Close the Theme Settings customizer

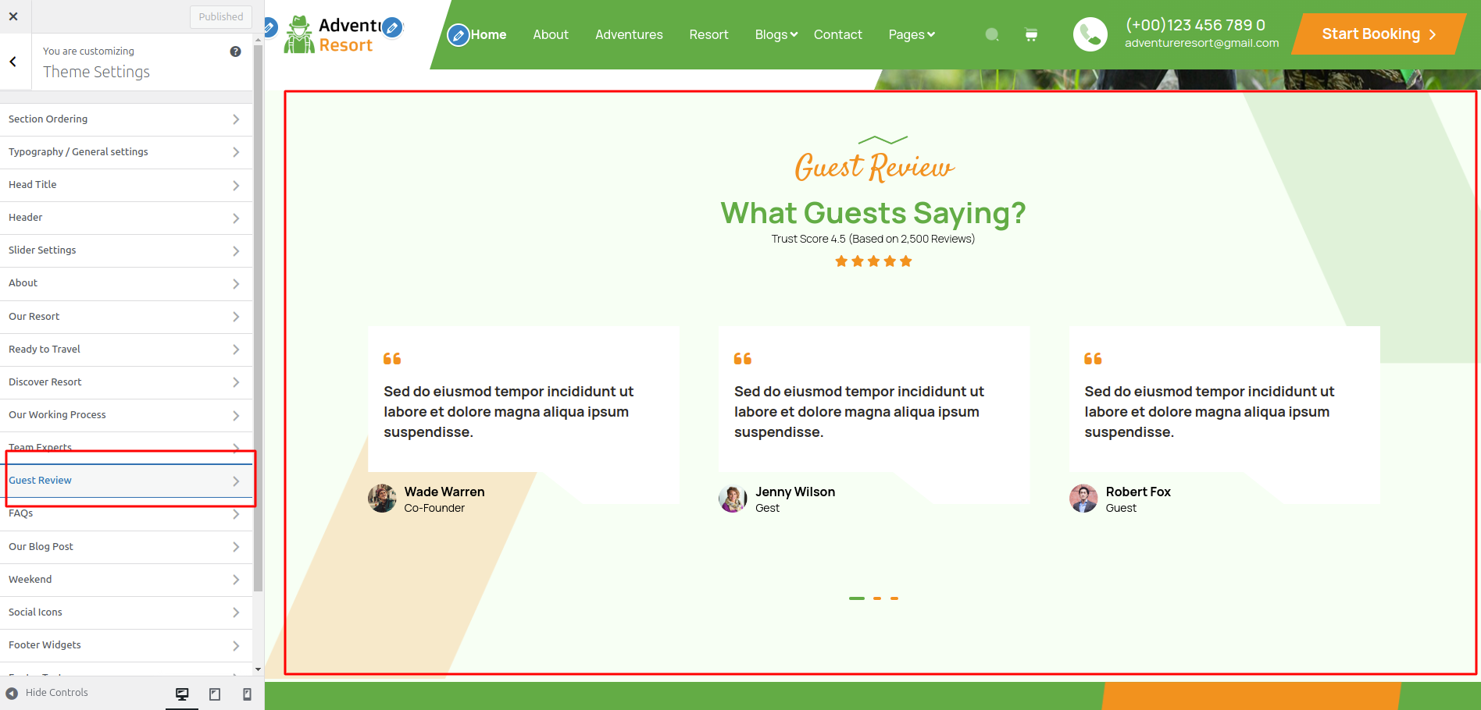(x=13, y=16)
